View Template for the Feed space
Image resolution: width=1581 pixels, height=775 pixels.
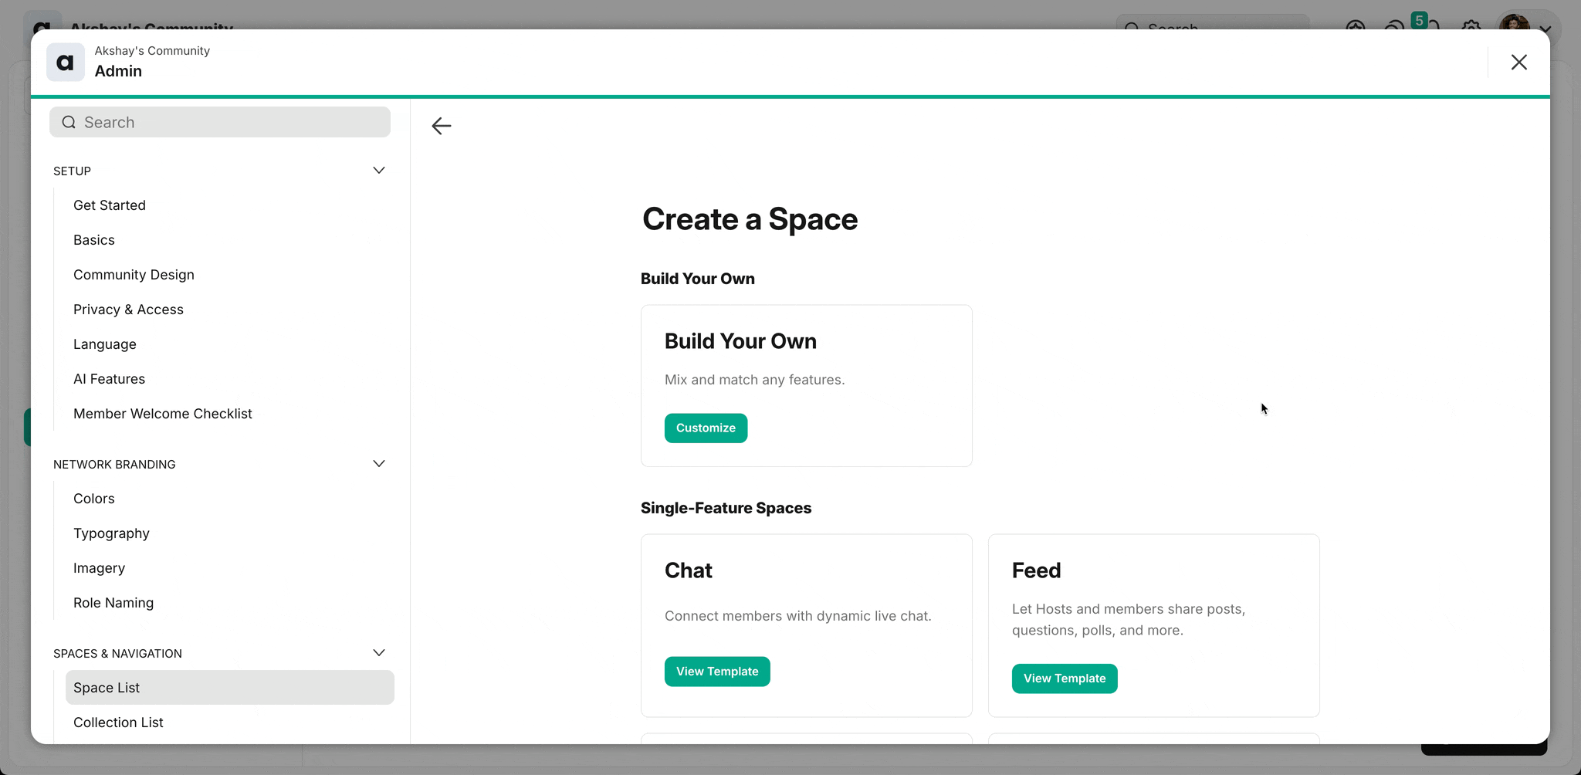pyautogui.click(x=1064, y=678)
